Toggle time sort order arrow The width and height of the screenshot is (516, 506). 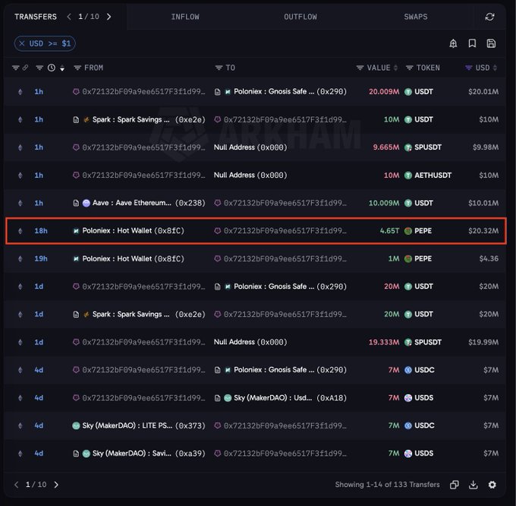(x=62, y=68)
